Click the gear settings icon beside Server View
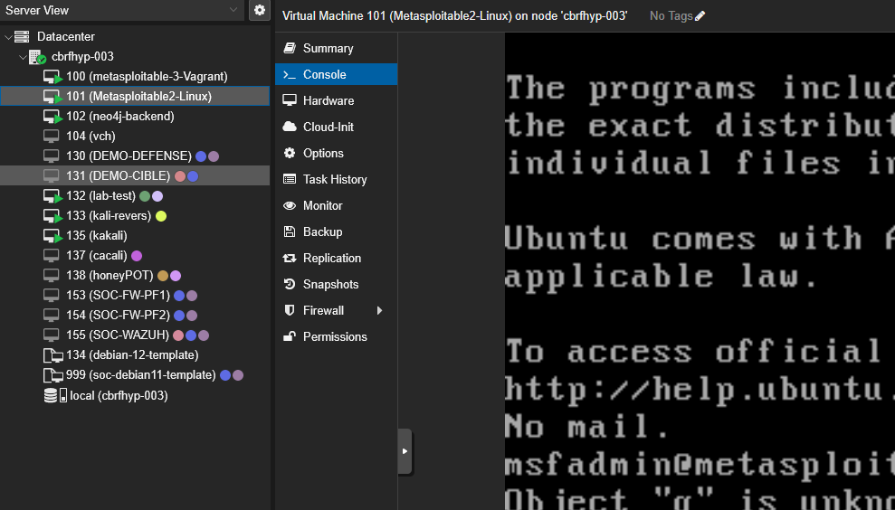Viewport: 895px width, 510px height. [260, 10]
